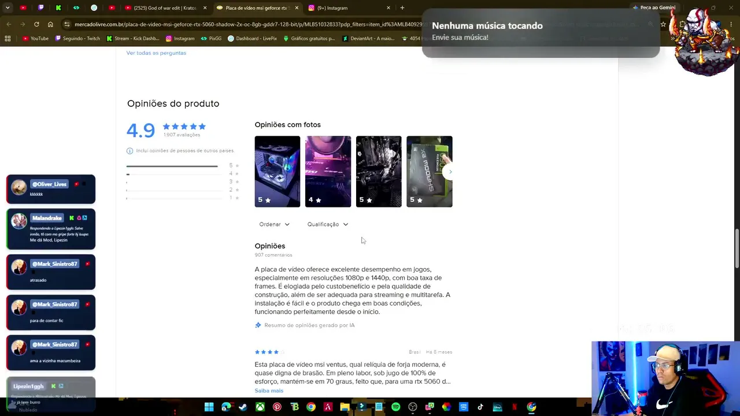The height and width of the screenshot is (416, 740).
Task: Open Spotify from the taskbar
Action: (x=395, y=407)
